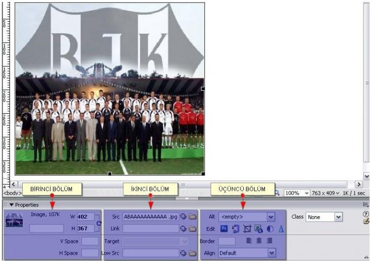Click into the V Space field
370x261 pixels.
[x=90, y=241]
